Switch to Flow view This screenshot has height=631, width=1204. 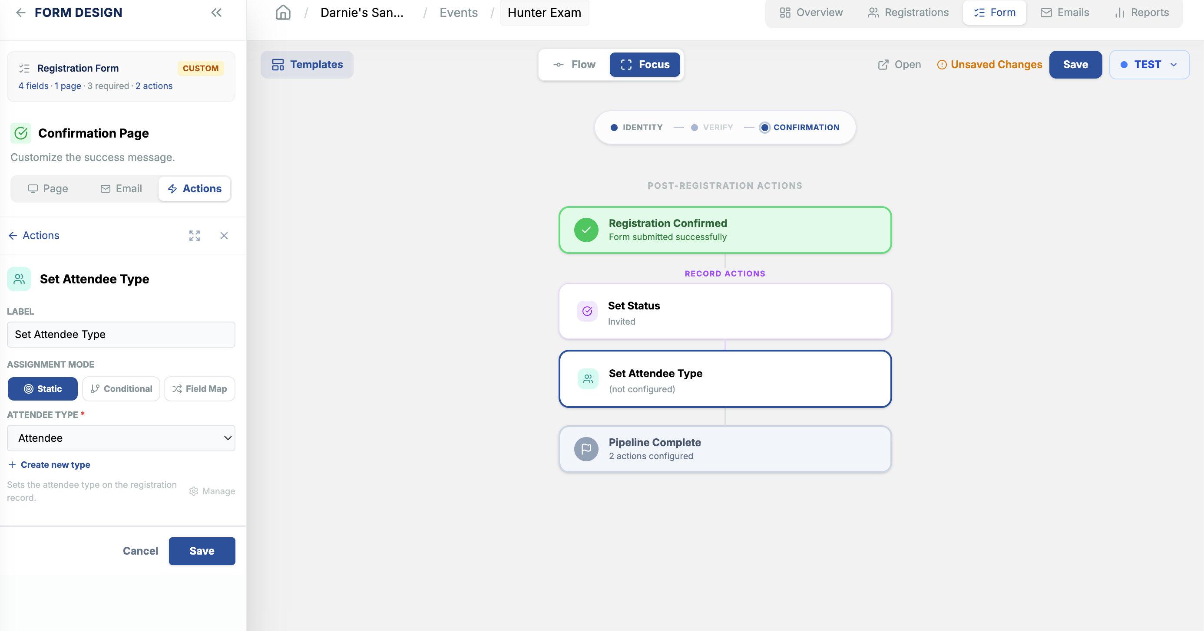[x=575, y=65]
